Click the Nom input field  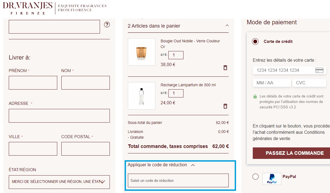click(85, 83)
